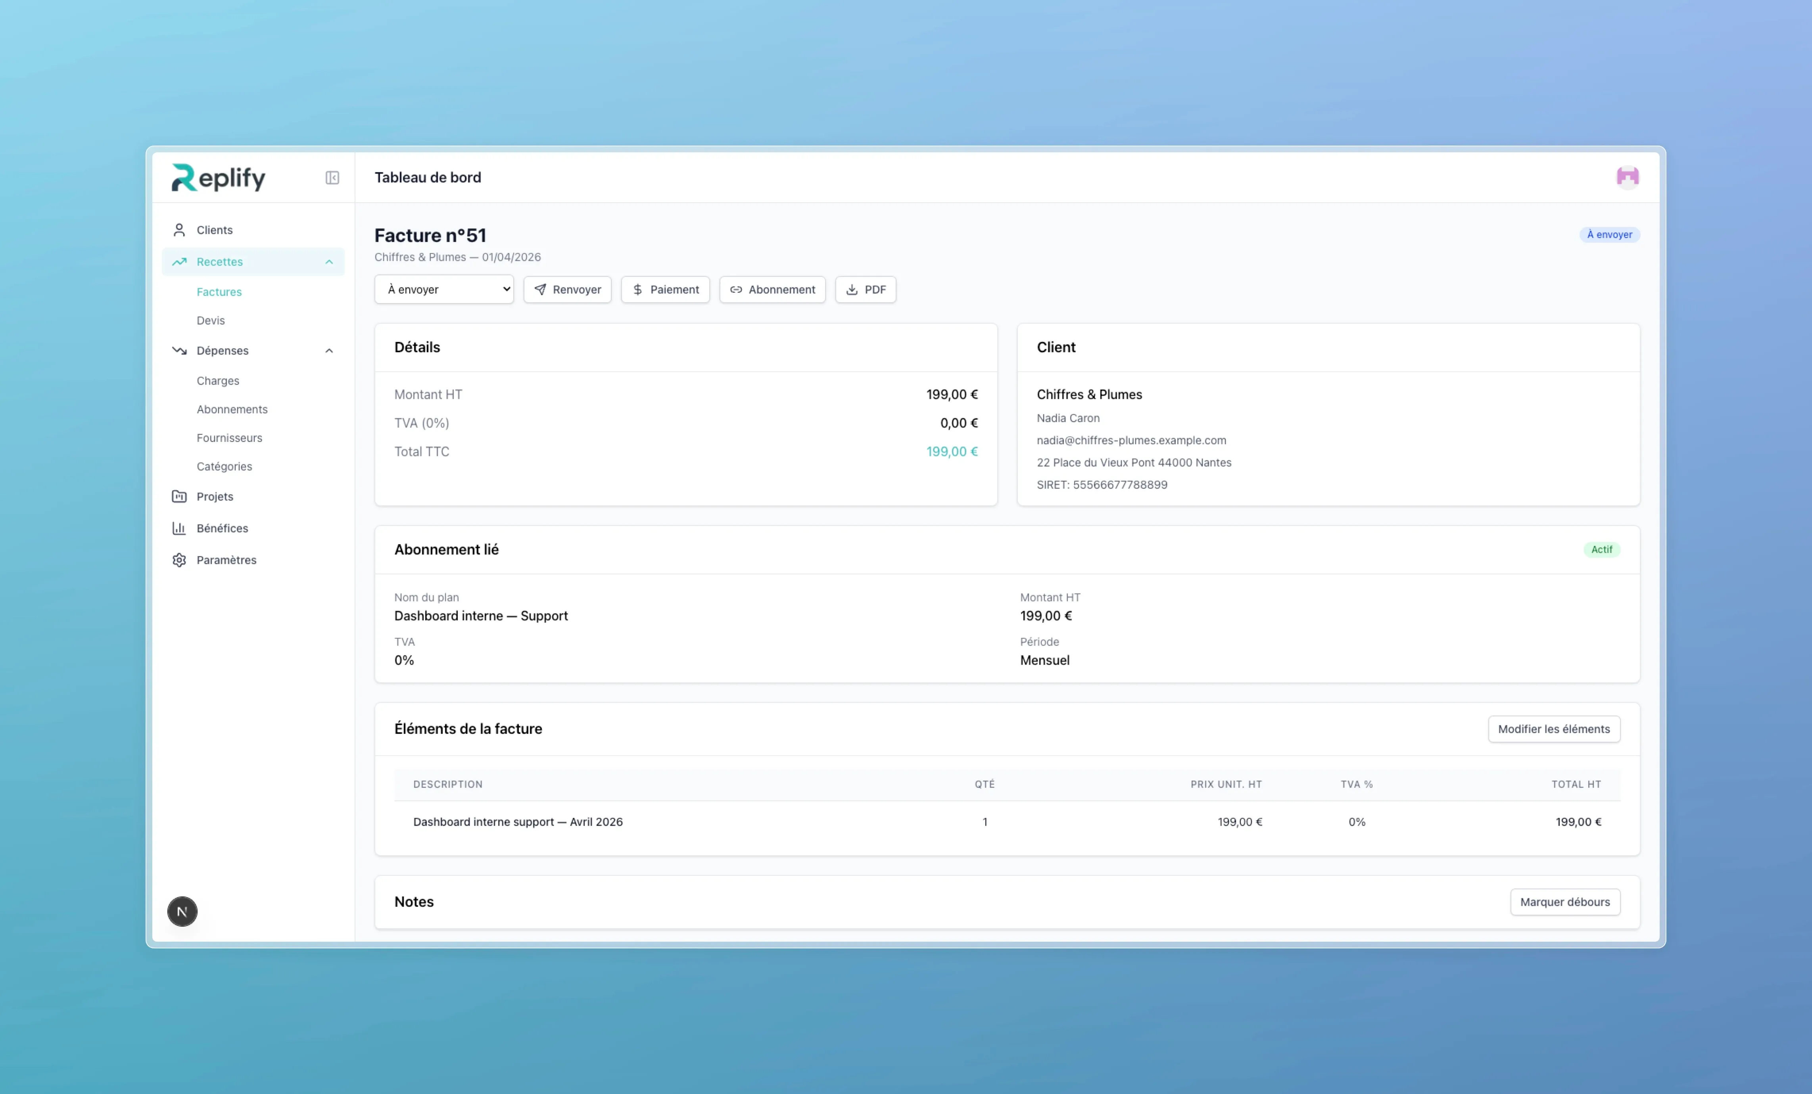The width and height of the screenshot is (1812, 1094).
Task: Click the Renvoyer paper-plane icon
Action: pyautogui.click(x=541, y=289)
